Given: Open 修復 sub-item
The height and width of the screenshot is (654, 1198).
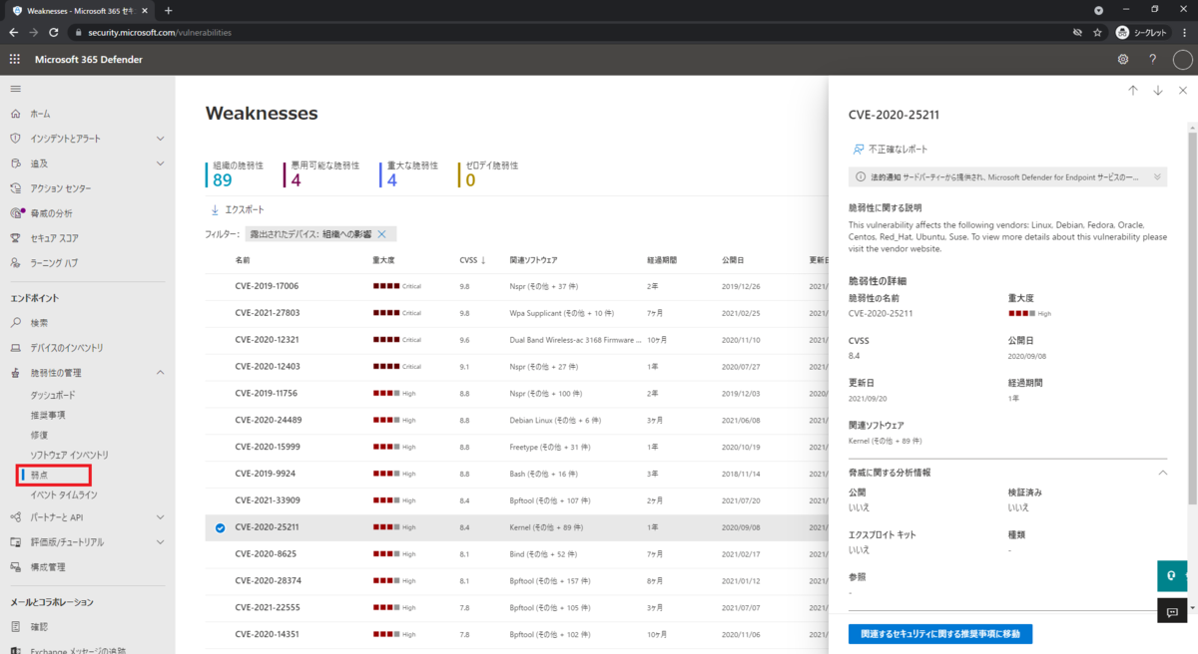Looking at the screenshot, I should (x=39, y=435).
